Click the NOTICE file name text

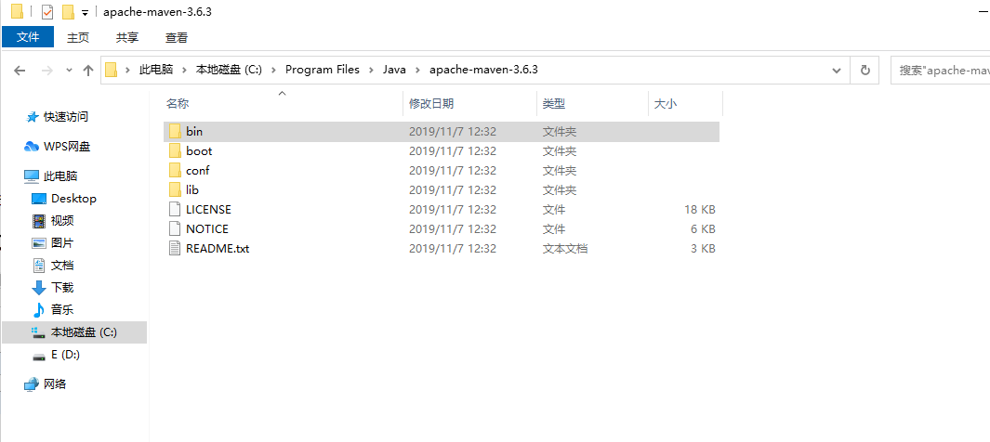[x=207, y=228]
